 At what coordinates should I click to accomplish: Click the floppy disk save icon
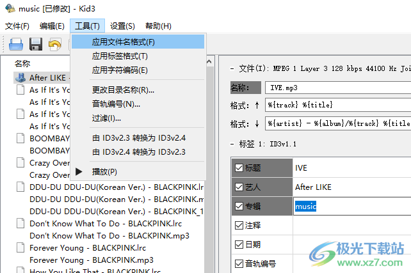coord(36,44)
